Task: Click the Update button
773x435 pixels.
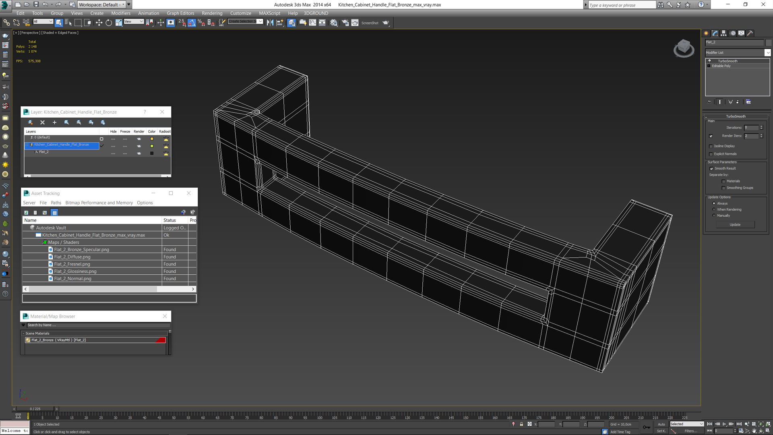Action: (x=735, y=225)
